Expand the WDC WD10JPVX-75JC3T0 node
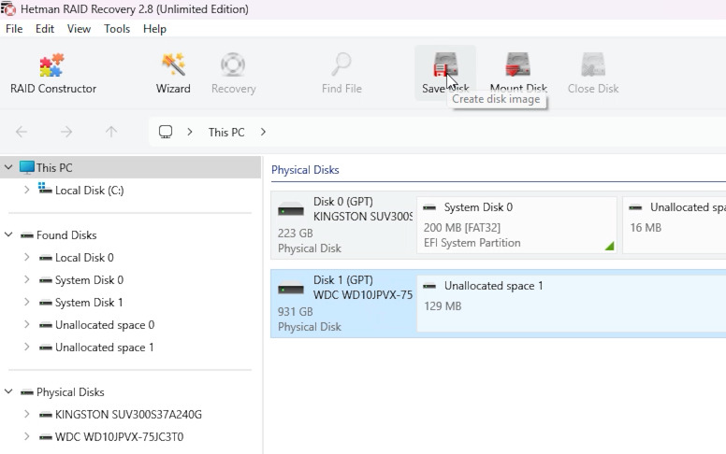726x454 pixels. [26, 436]
